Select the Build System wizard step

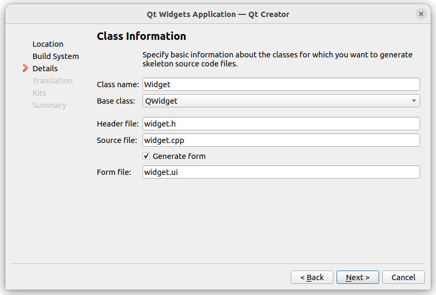(x=56, y=56)
